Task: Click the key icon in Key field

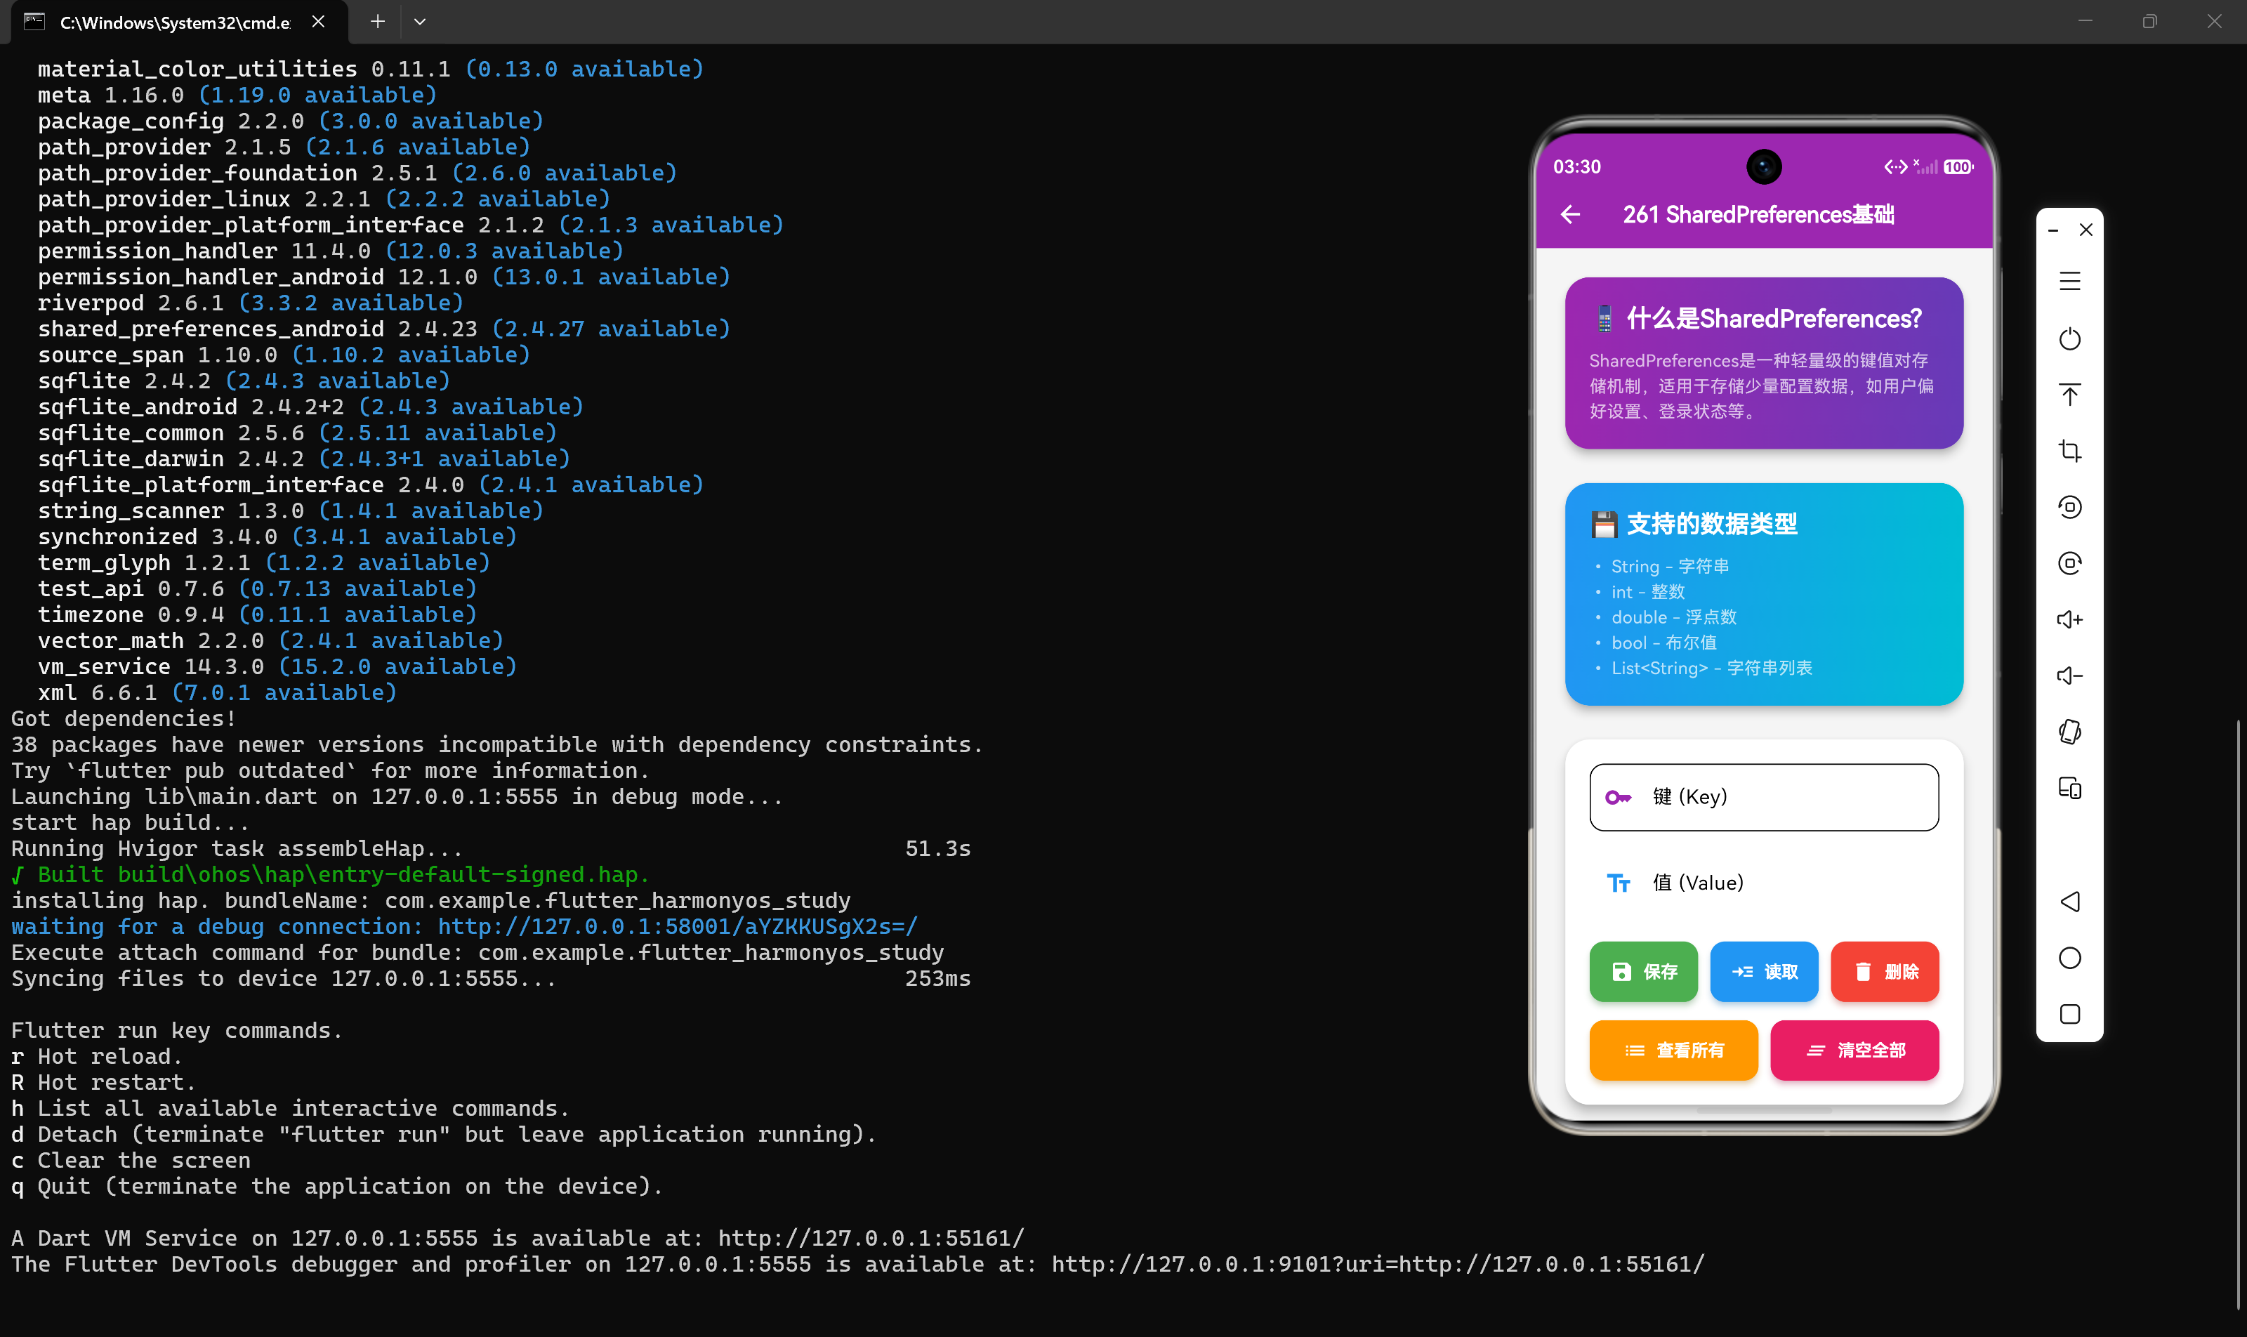Action: 1618,797
